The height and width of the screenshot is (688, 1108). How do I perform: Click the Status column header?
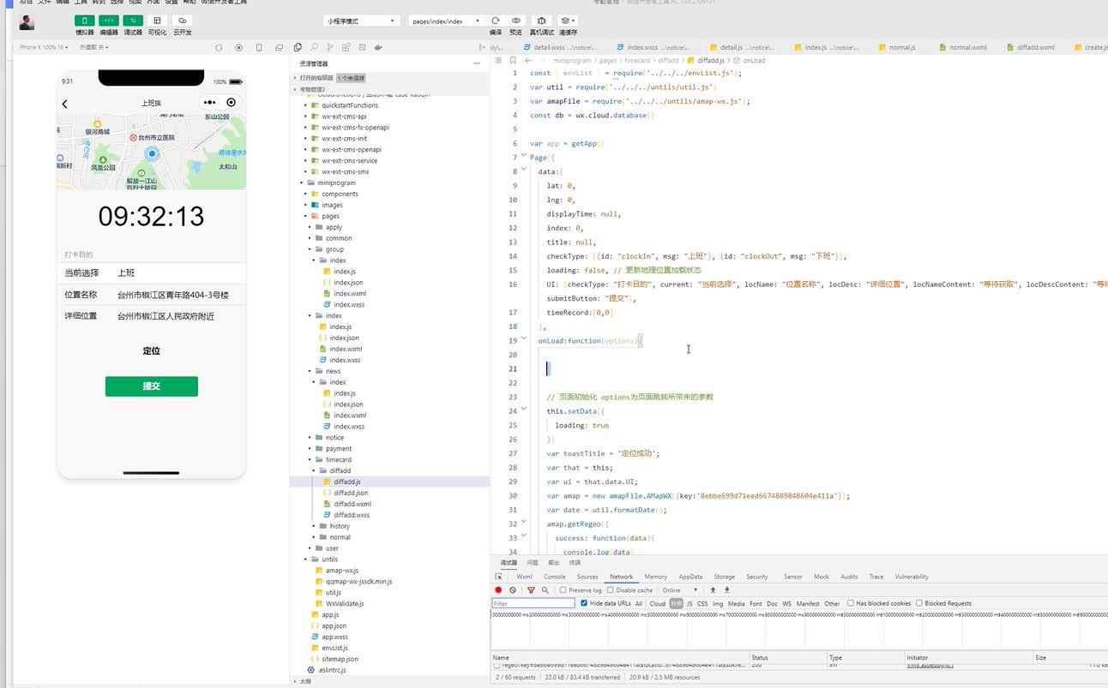click(786, 657)
